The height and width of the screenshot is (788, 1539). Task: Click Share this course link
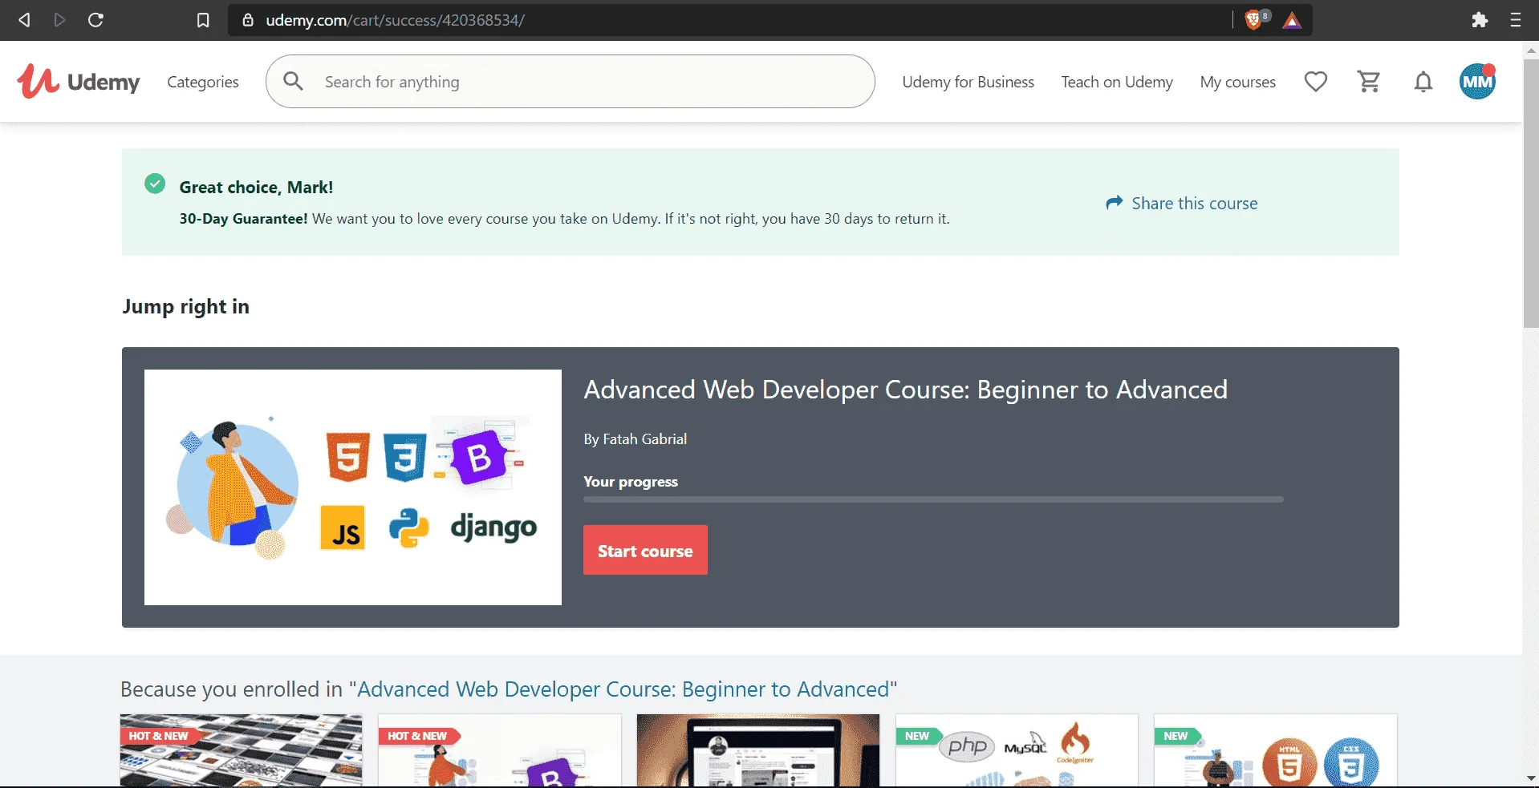coord(1194,204)
